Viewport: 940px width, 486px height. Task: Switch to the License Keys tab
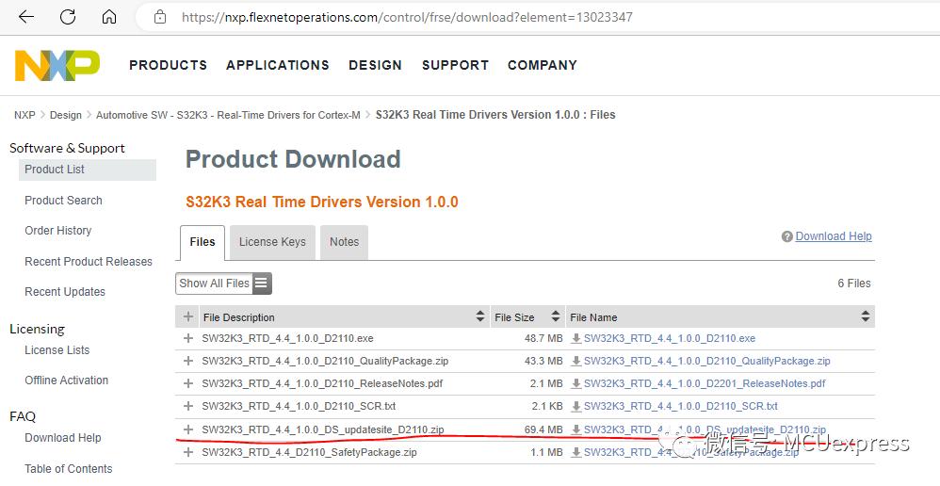[272, 243]
